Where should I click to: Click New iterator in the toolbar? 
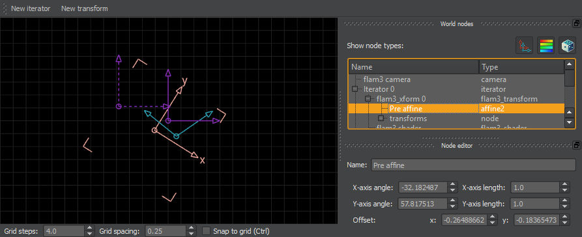click(31, 8)
